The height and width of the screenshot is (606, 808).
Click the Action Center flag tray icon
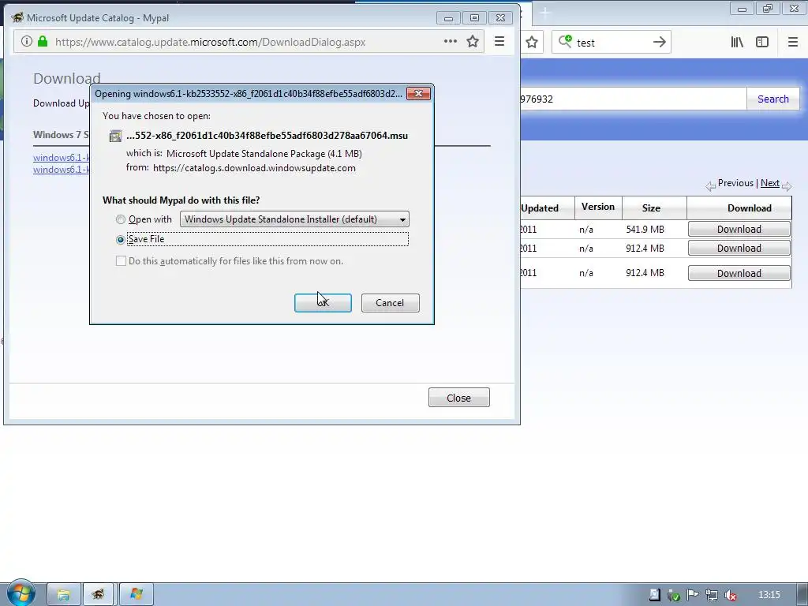[x=693, y=595]
